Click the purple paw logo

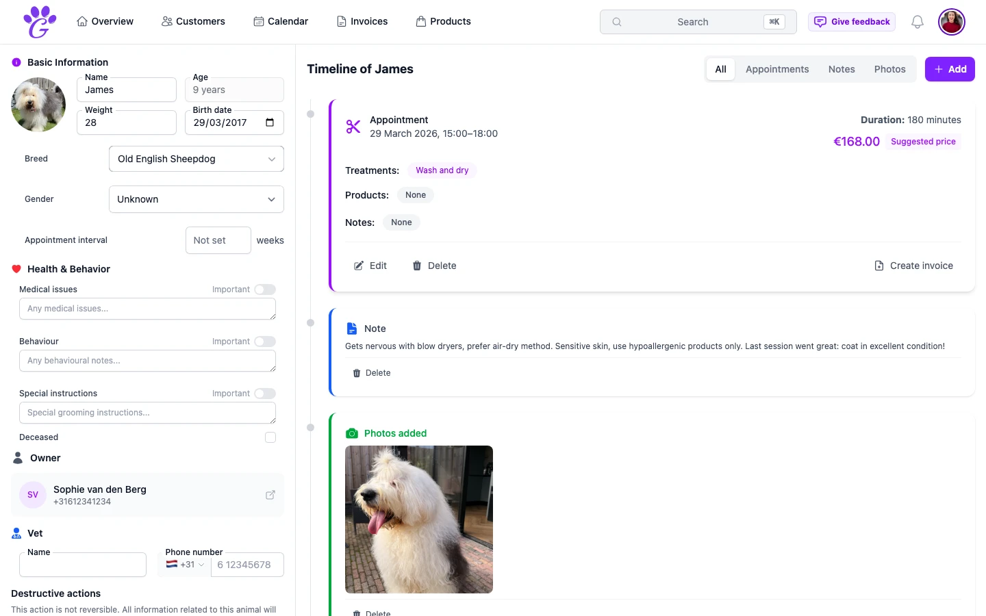[x=39, y=21]
